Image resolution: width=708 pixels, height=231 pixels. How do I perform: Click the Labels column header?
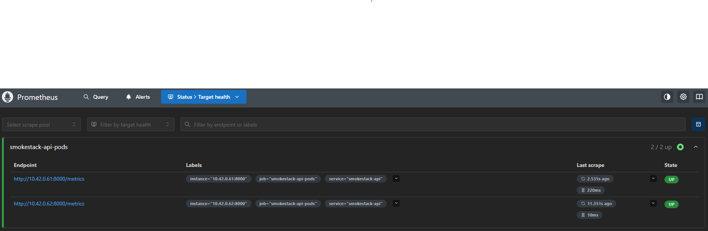point(194,165)
